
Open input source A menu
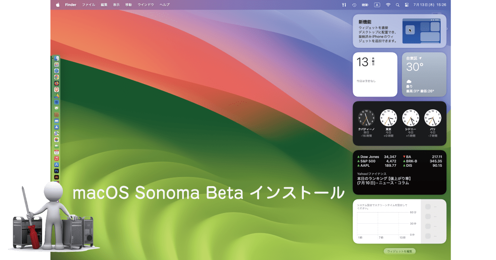pos(377,5)
